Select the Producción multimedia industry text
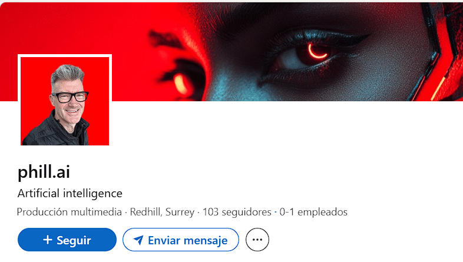This screenshot has width=463, height=262. (x=69, y=212)
